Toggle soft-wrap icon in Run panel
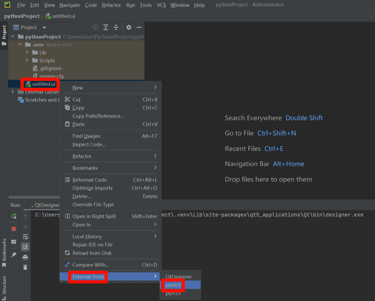 click(x=25, y=237)
